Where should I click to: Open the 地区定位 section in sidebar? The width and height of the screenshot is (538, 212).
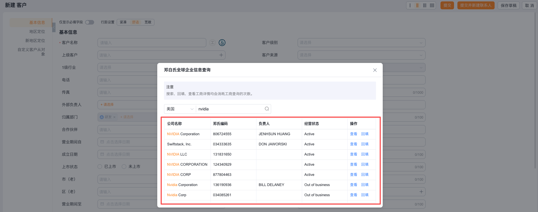click(x=37, y=32)
